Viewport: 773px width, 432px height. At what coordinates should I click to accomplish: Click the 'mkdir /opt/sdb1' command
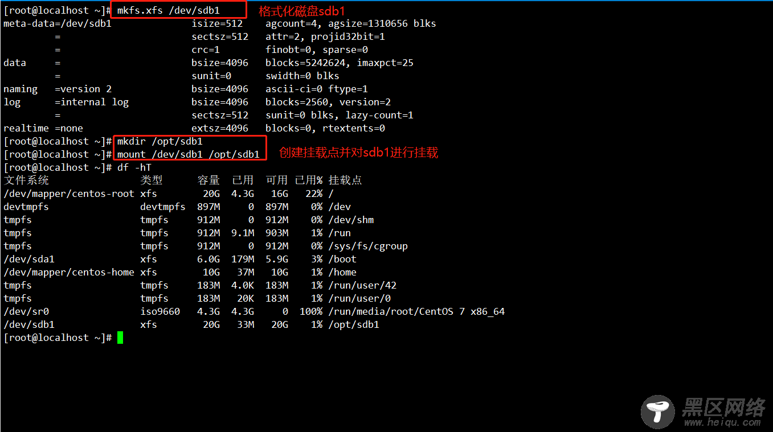(x=160, y=141)
